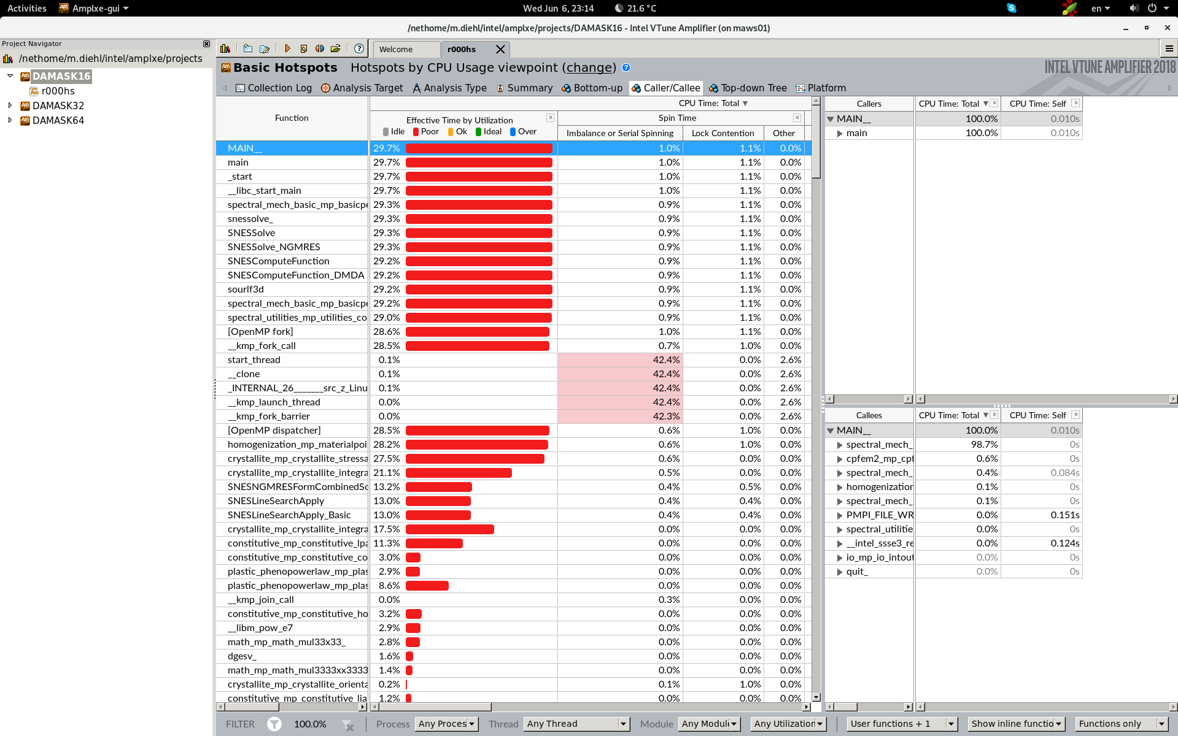Open Activities overview
The height and width of the screenshot is (736, 1178).
coord(26,8)
